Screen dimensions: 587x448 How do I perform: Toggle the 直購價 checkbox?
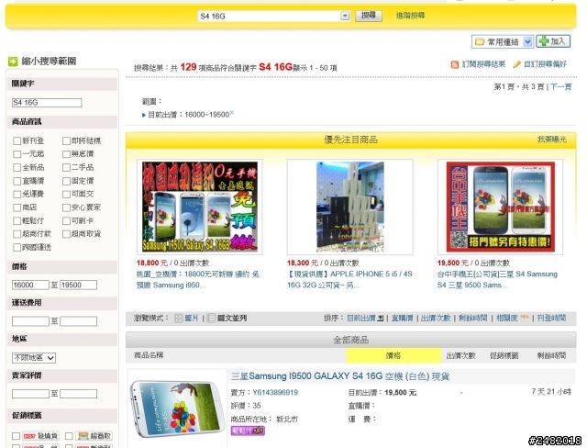(17, 181)
